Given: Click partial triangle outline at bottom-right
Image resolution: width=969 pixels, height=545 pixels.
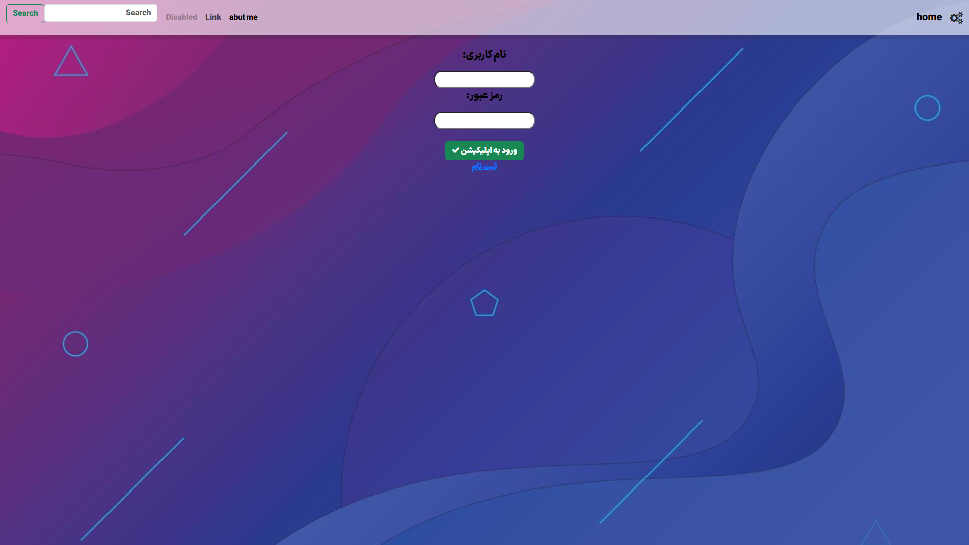Looking at the screenshot, I should 875,534.
